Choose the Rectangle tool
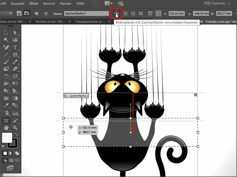Image resolution: width=237 pixels, height=177 pixels. 15,55
